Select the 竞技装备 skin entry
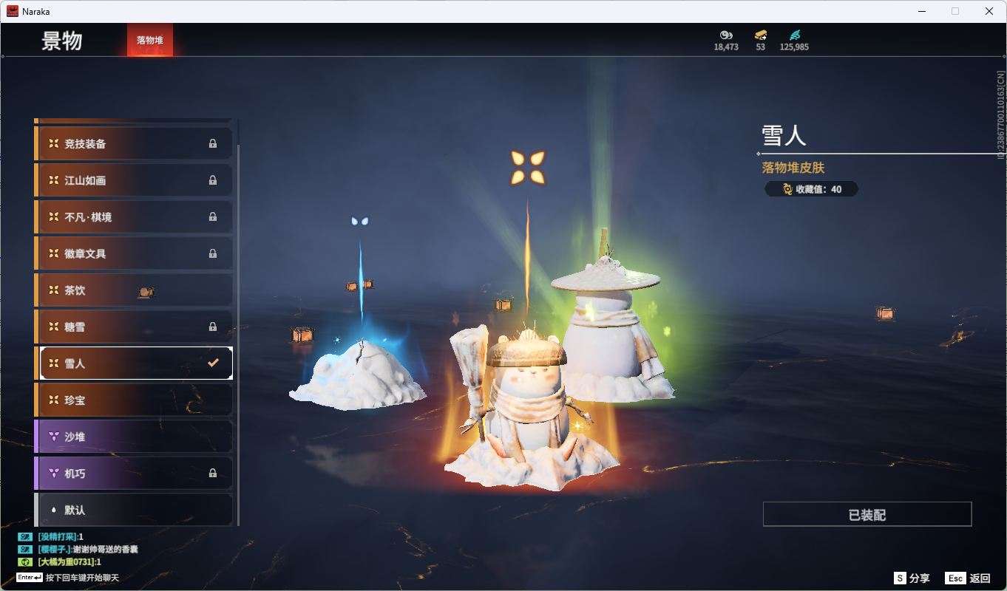 point(134,143)
